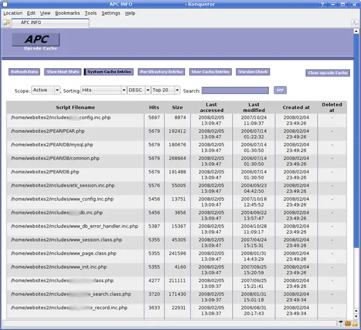The image size is (361, 330).
Task: Open the Tools menu
Action: coord(90,13)
